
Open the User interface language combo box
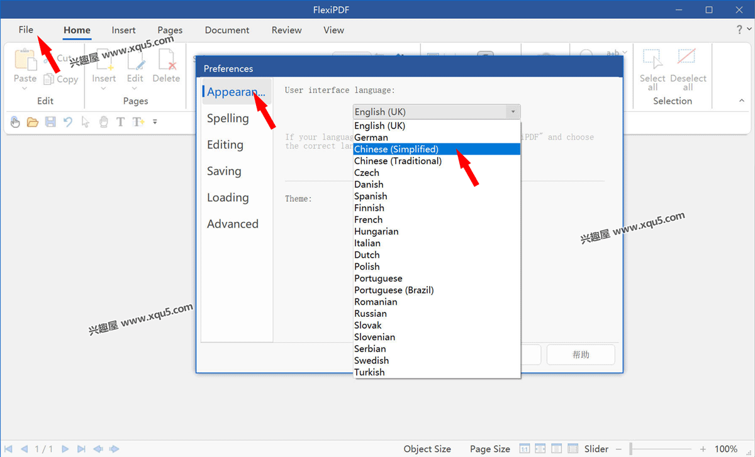(x=437, y=112)
